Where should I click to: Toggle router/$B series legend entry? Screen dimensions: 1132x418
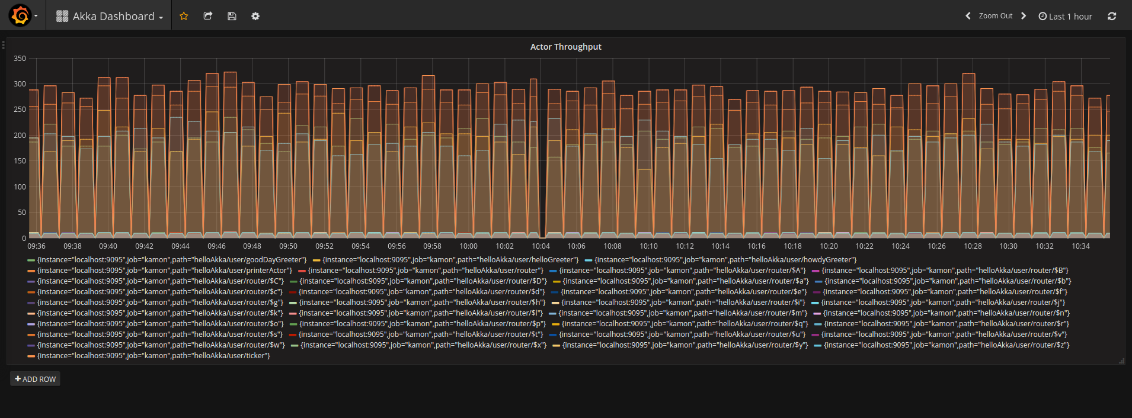945,271
